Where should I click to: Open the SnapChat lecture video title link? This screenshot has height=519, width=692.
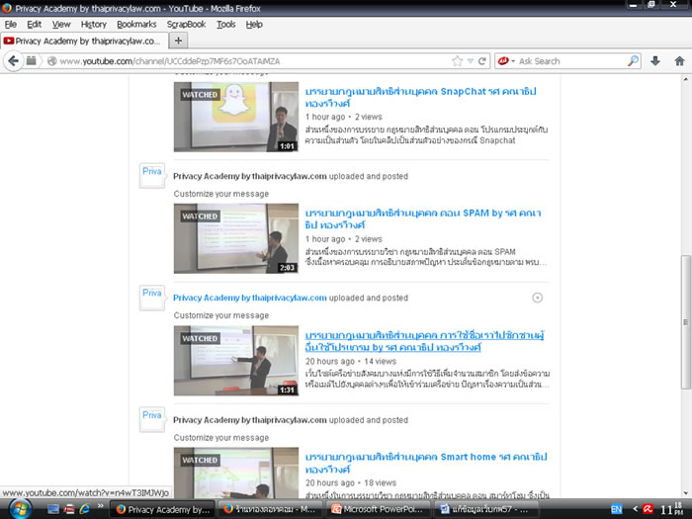click(x=420, y=97)
